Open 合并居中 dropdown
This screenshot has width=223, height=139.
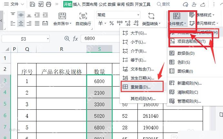[x=62, y=23]
